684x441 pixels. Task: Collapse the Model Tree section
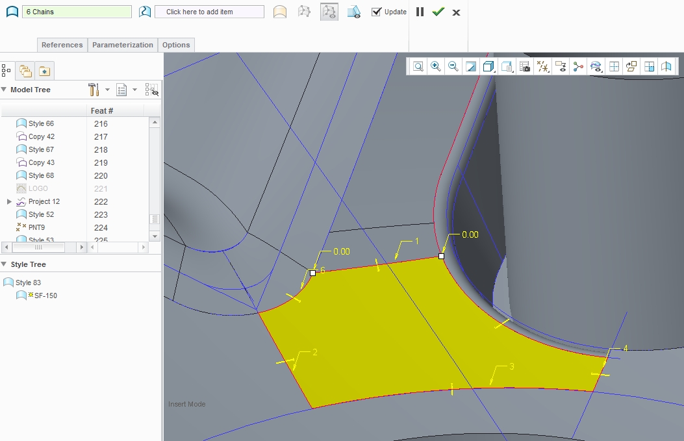pos(4,90)
